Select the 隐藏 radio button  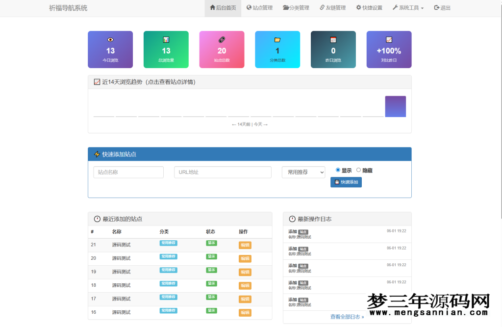358,170
